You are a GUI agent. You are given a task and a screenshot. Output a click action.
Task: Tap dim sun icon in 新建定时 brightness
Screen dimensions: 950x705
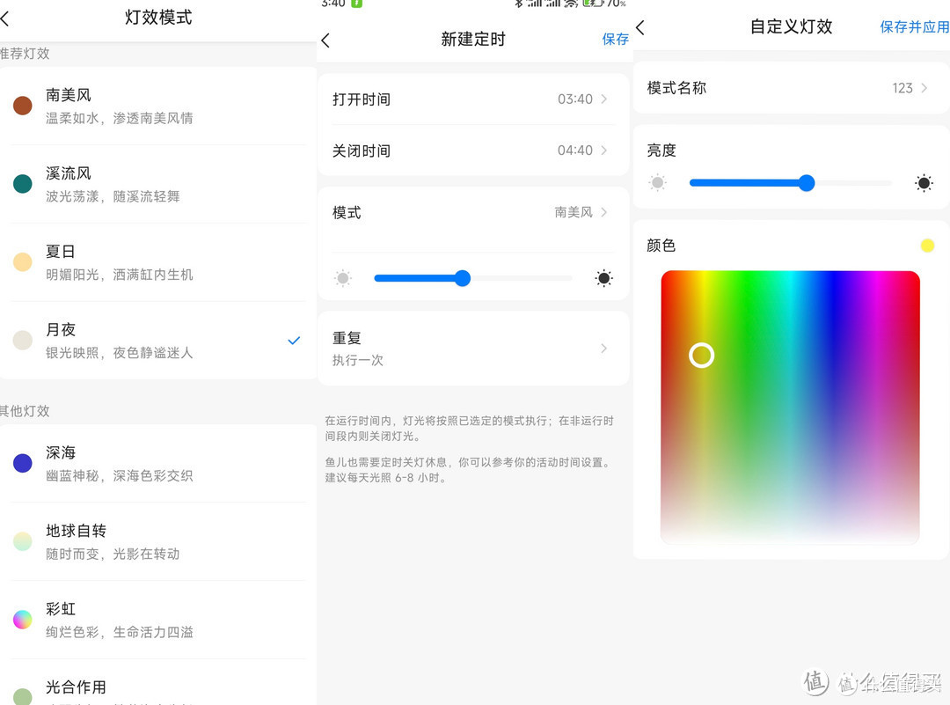coord(343,278)
